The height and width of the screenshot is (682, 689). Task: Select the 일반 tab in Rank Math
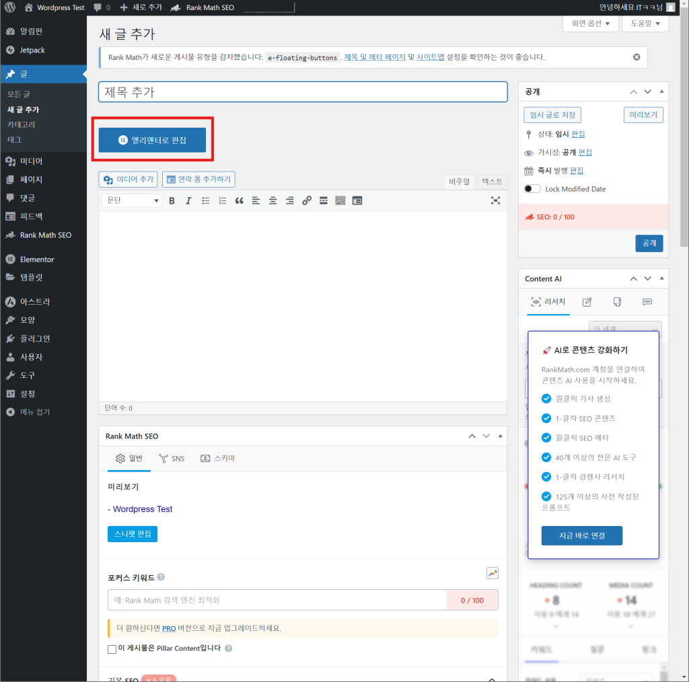pyautogui.click(x=129, y=459)
